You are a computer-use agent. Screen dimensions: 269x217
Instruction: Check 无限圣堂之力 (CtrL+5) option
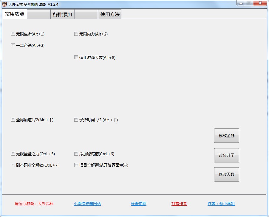[x=13, y=154]
